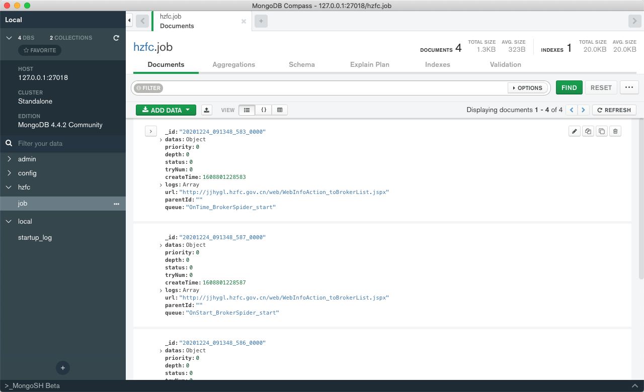Click the _id "20201224_091348_587_0000"

[222, 237]
